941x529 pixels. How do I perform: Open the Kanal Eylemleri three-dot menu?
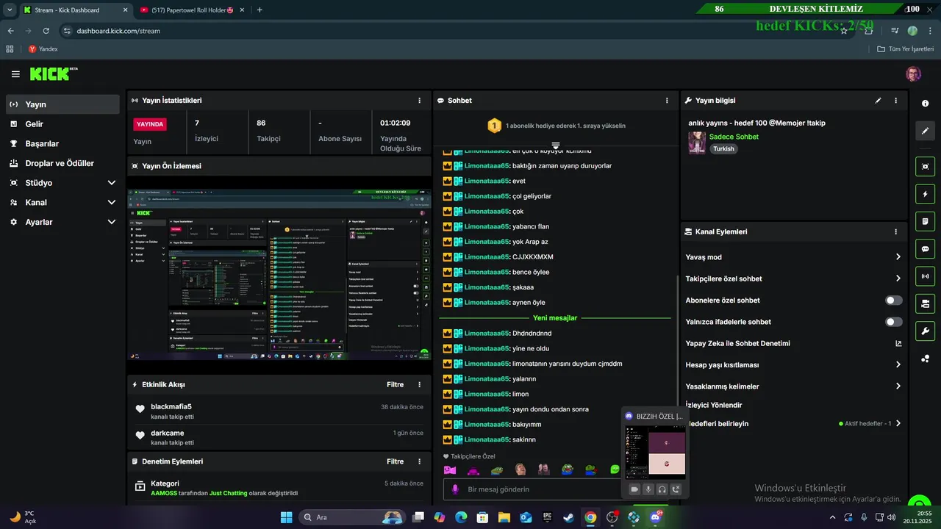click(x=895, y=231)
